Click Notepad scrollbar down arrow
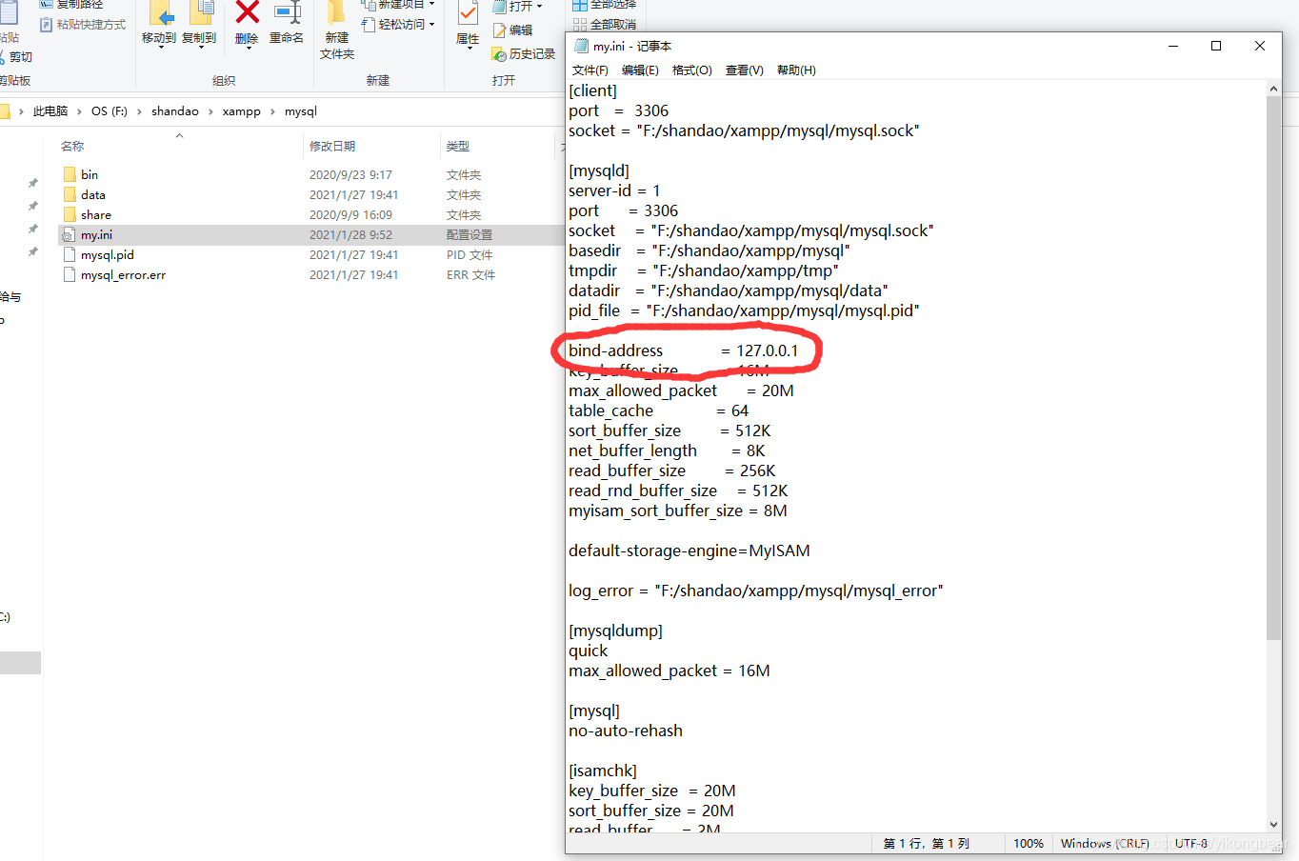The height and width of the screenshot is (861, 1299). click(x=1274, y=825)
